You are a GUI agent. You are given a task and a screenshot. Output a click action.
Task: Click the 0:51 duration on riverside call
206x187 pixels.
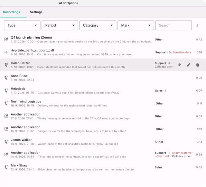(199, 52)
